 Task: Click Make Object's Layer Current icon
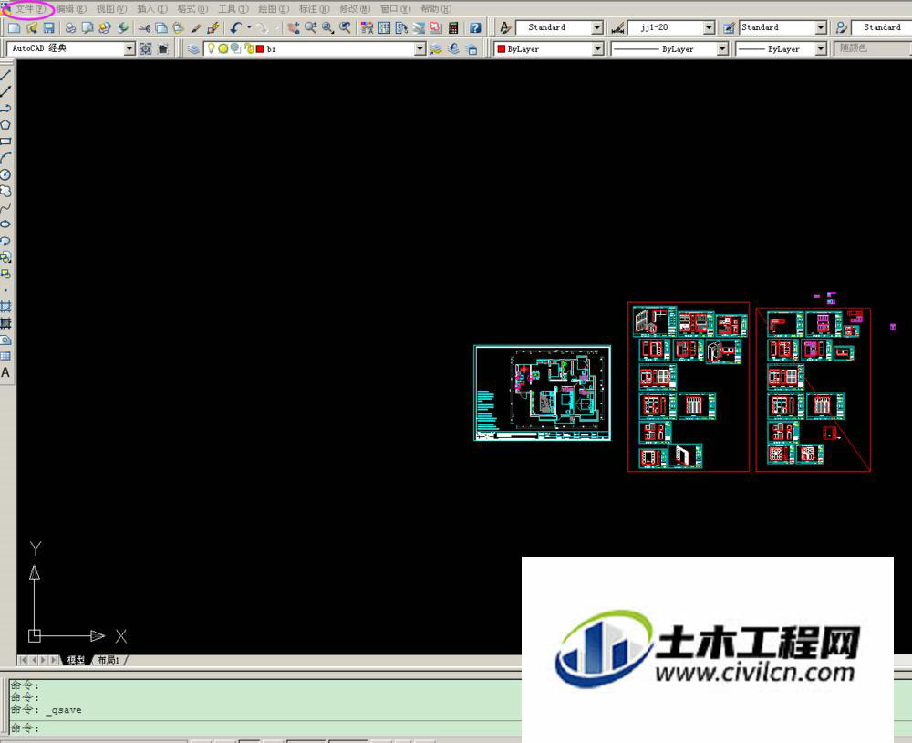tap(436, 49)
